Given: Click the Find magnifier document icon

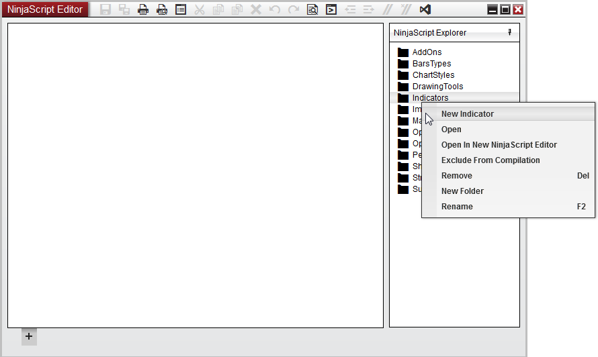Looking at the screenshot, I should 312,9.
